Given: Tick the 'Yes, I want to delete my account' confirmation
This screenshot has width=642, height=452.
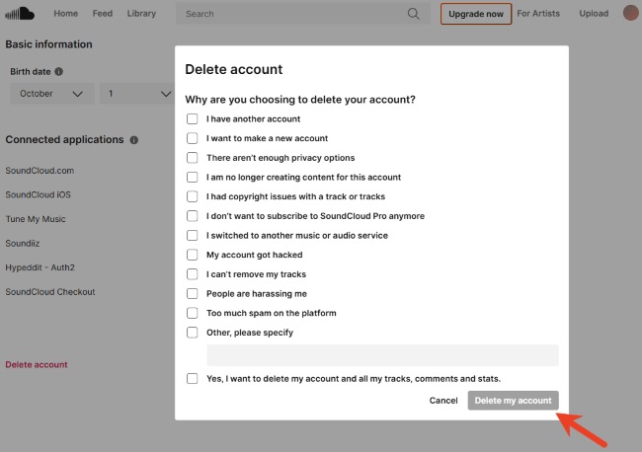Looking at the screenshot, I should (x=192, y=379).
